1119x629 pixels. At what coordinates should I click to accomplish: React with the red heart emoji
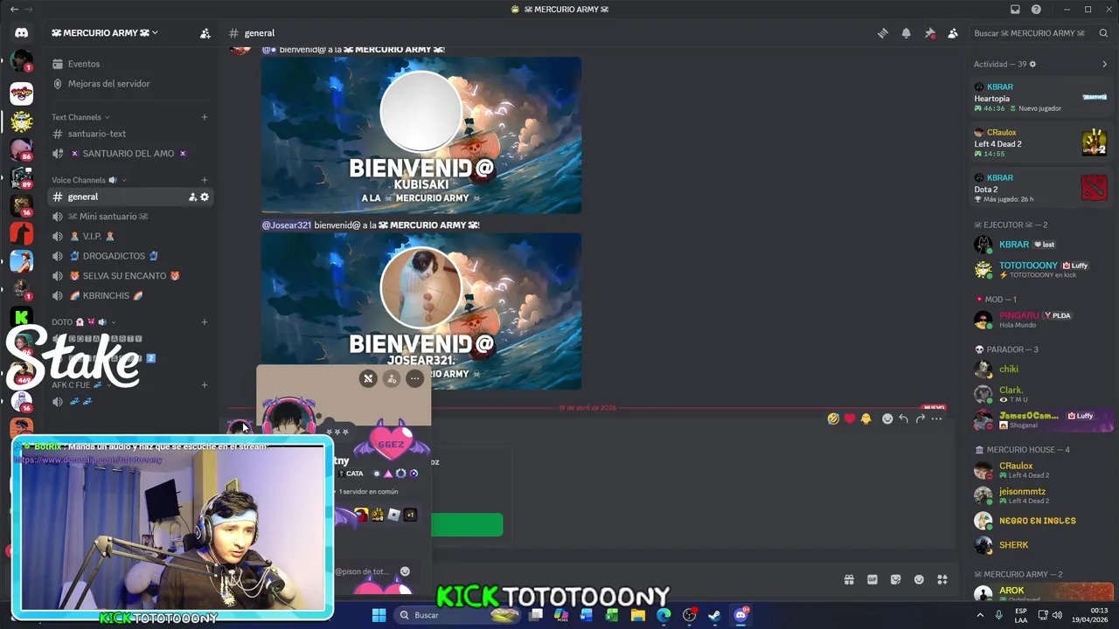coord(850,418)
